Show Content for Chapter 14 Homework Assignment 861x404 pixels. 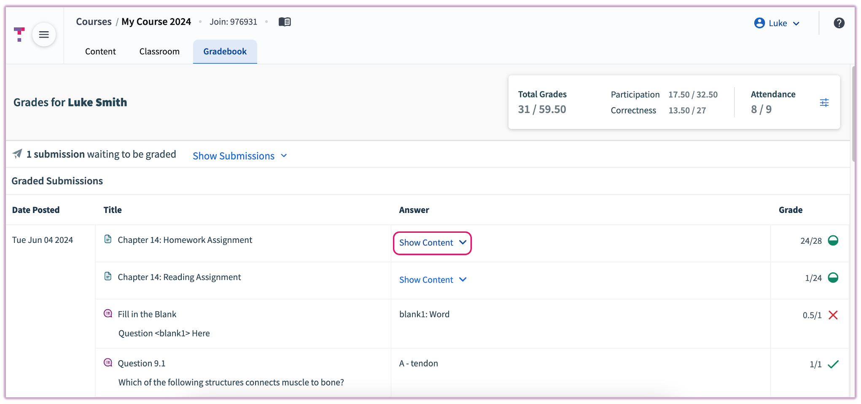[432, 243]
